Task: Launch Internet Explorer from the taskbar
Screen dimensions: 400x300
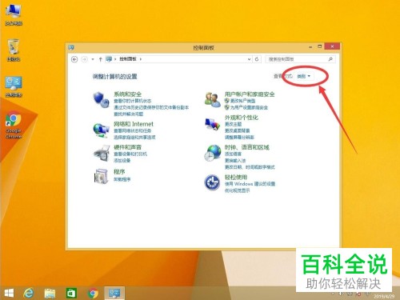Action: [x=28, y=293]
